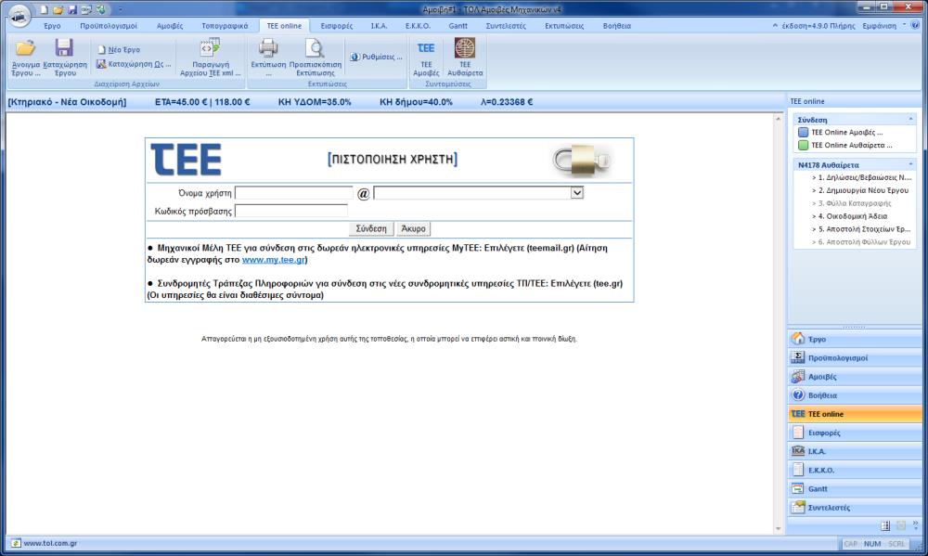Select 1. Δηλώσεις/Βεβαιώσεις item

[862, 177]
